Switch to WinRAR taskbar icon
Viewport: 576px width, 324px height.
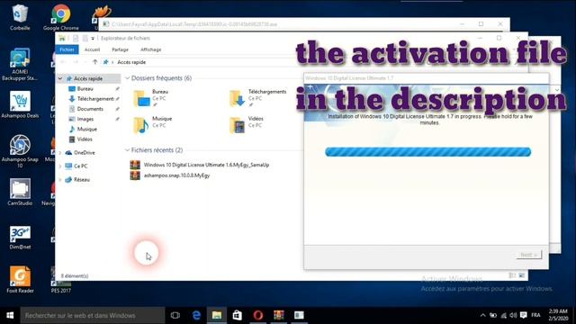tap(279, 315)
